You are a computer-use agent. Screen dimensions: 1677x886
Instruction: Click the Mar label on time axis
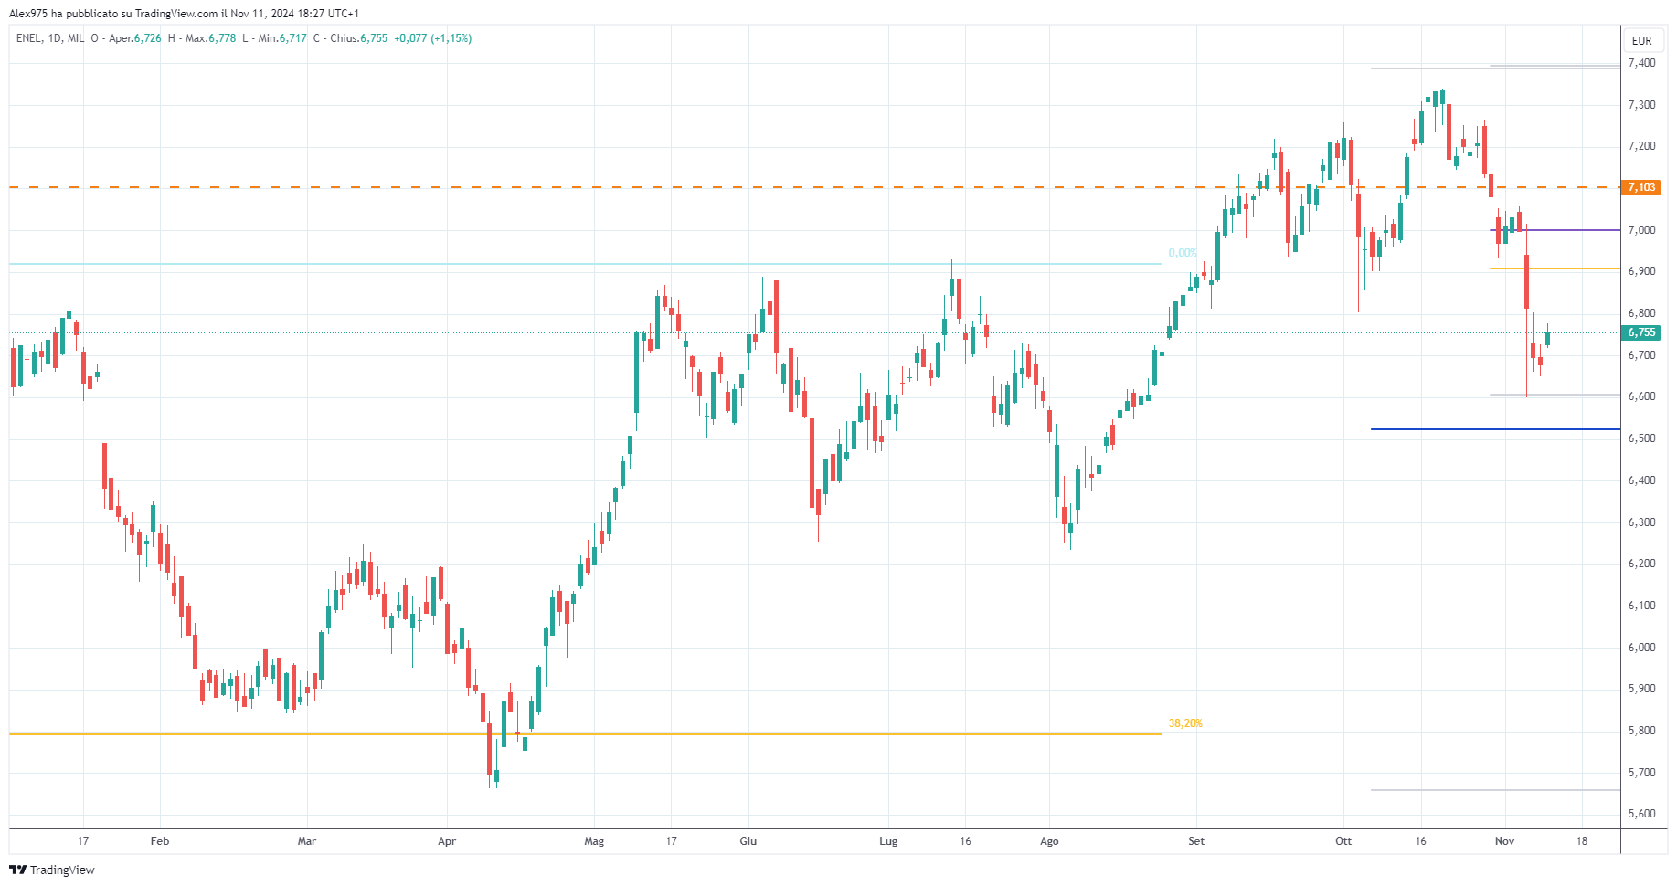pos(307,841)
